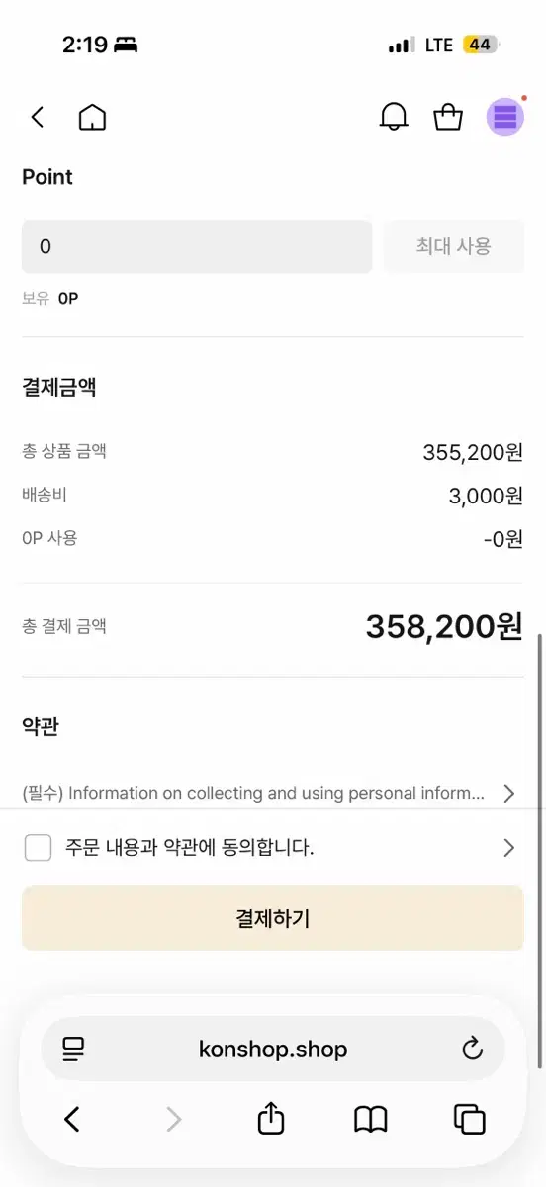Expand the order agreement chevron
This screenshot has width=546, height=1187.
click(x=508, y=848)
